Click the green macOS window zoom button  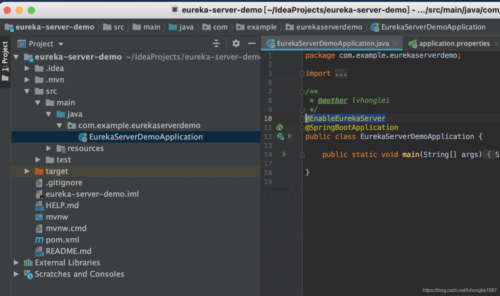pyautogui.click(x=31, y=10)
